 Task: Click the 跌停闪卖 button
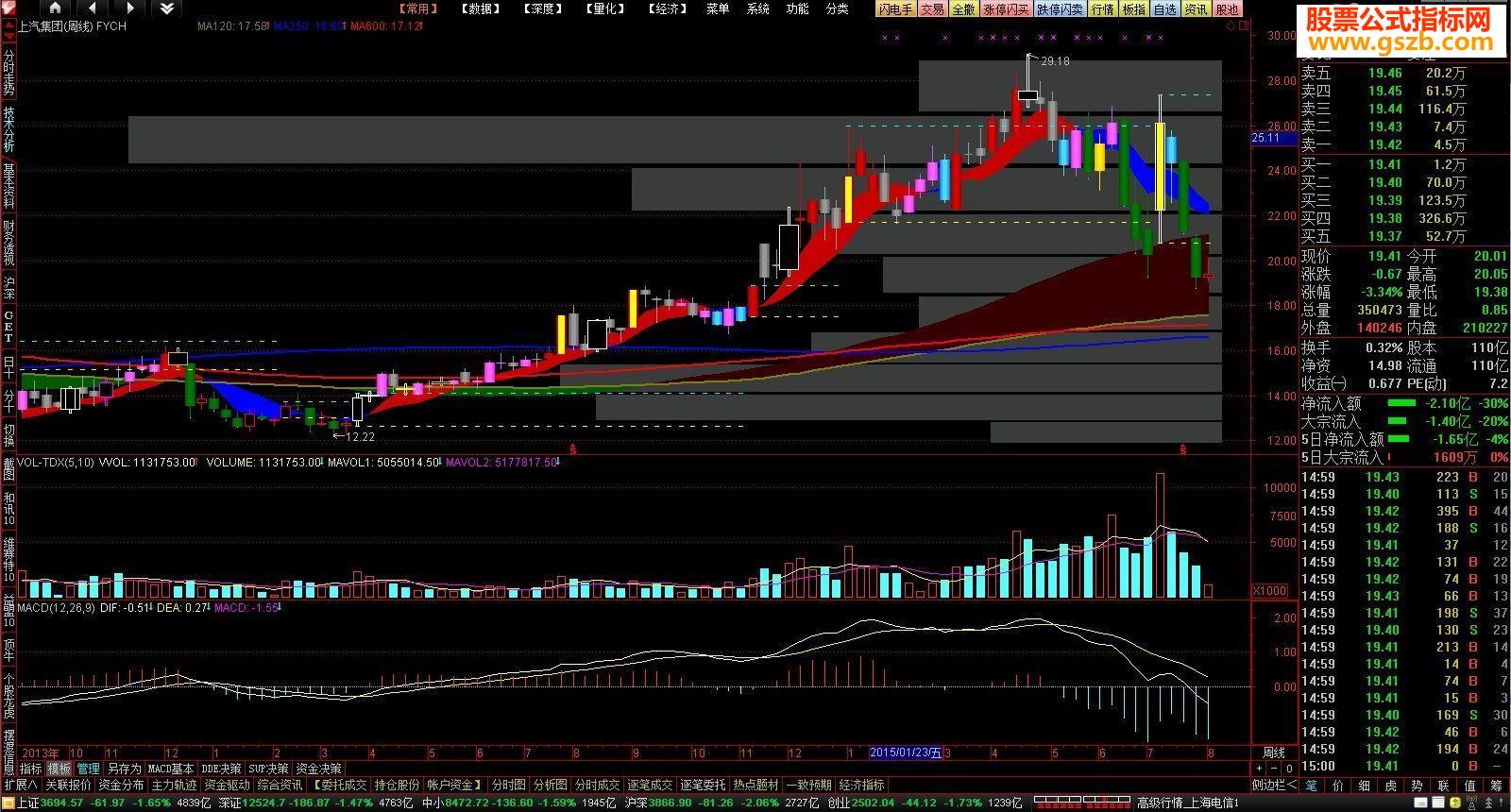[x=1060, y=9]
